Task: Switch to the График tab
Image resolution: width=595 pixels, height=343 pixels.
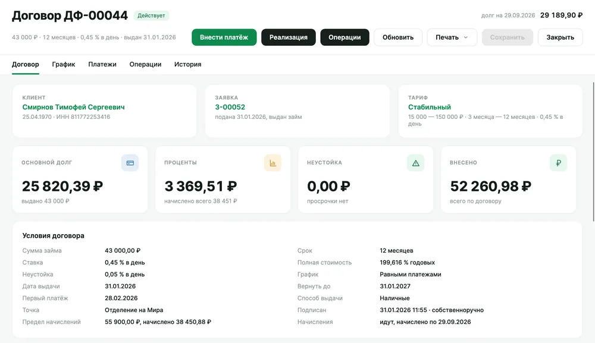Action: point(64,64)
